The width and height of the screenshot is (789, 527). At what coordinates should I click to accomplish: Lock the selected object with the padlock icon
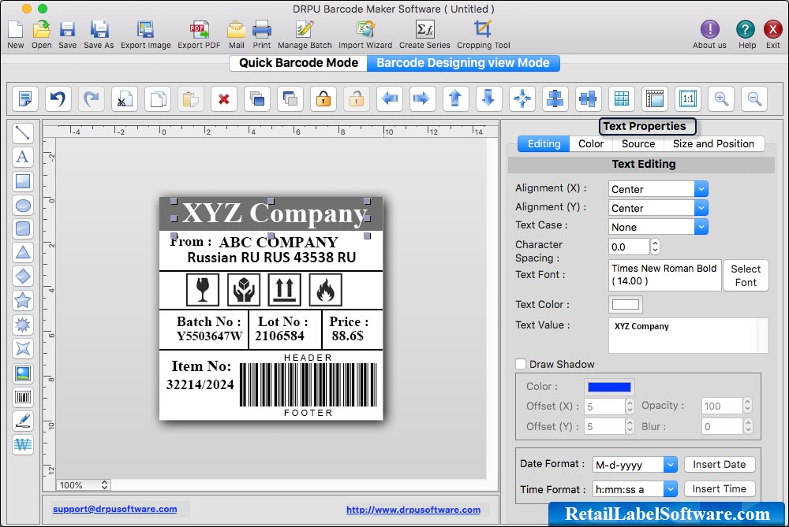(323, 98)
